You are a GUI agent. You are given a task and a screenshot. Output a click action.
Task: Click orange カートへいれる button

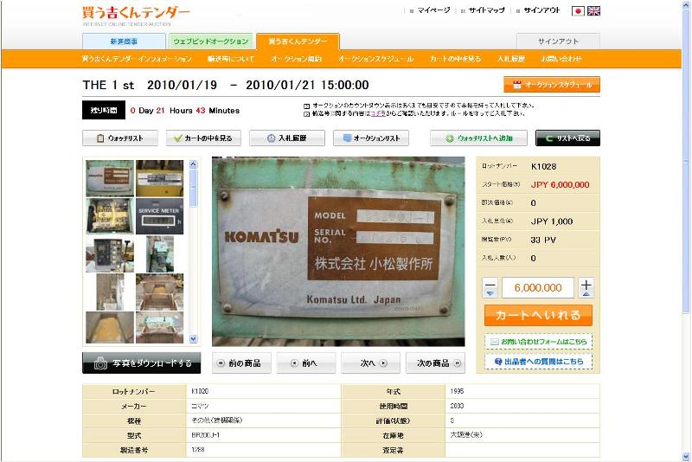(x=538, y=315)
